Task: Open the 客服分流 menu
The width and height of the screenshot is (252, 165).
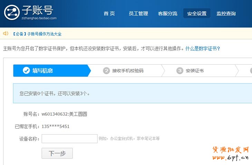Action: 168,13
